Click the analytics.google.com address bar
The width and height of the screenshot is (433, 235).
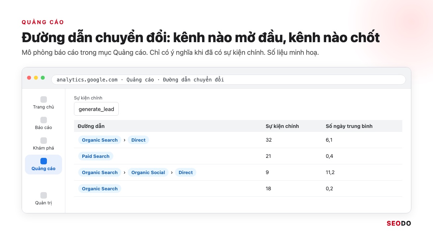pyautogui.click(x=228, y=80)
